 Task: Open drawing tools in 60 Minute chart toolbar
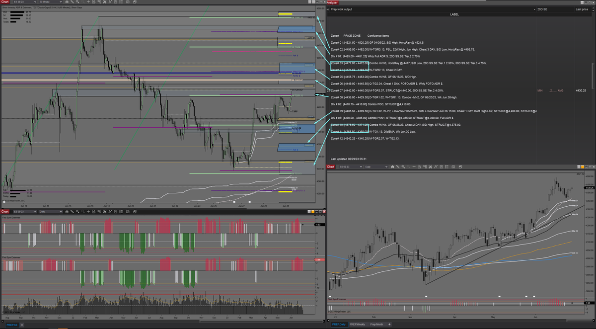[x=72, y=2]
